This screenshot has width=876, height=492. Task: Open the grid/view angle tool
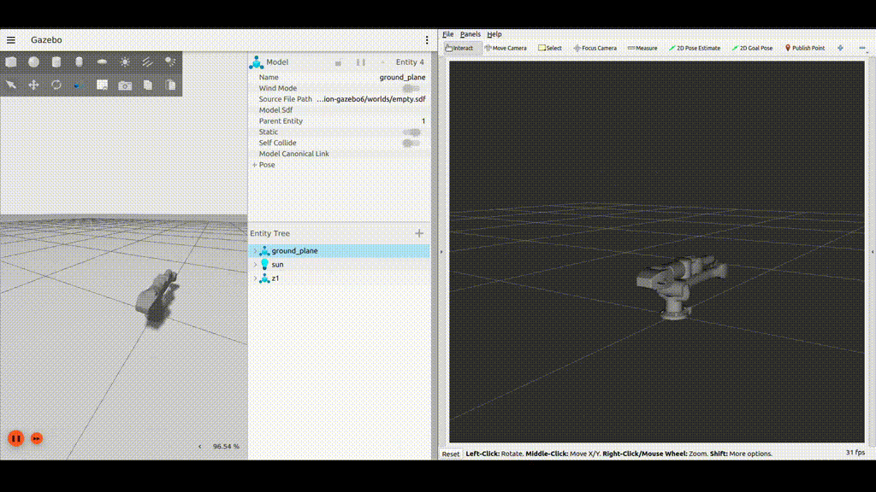[103, 85]
